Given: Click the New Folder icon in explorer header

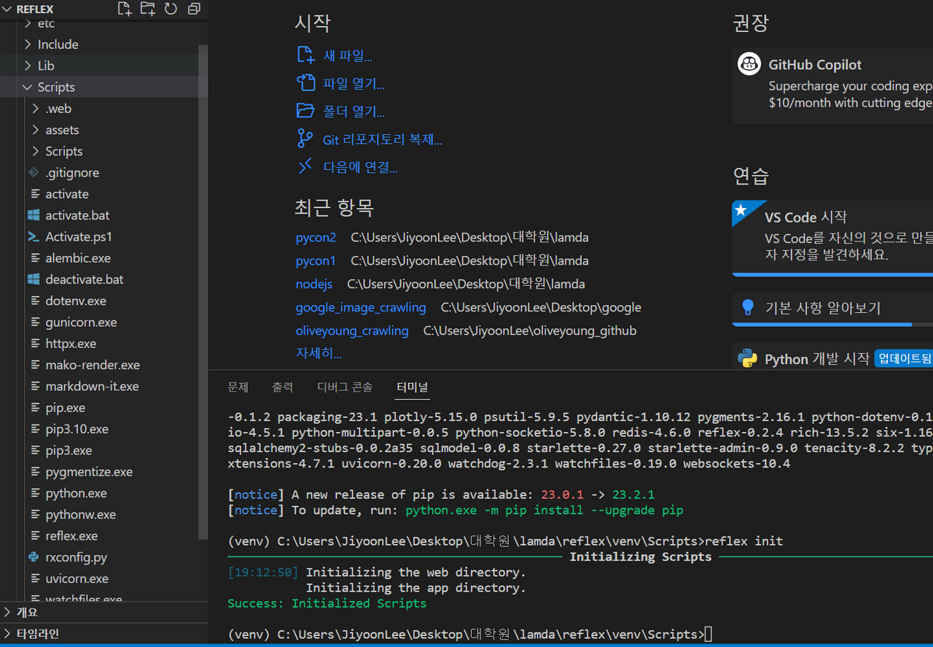Looking at the screenshot, I should pyautogui.click(x=148, y=9).
